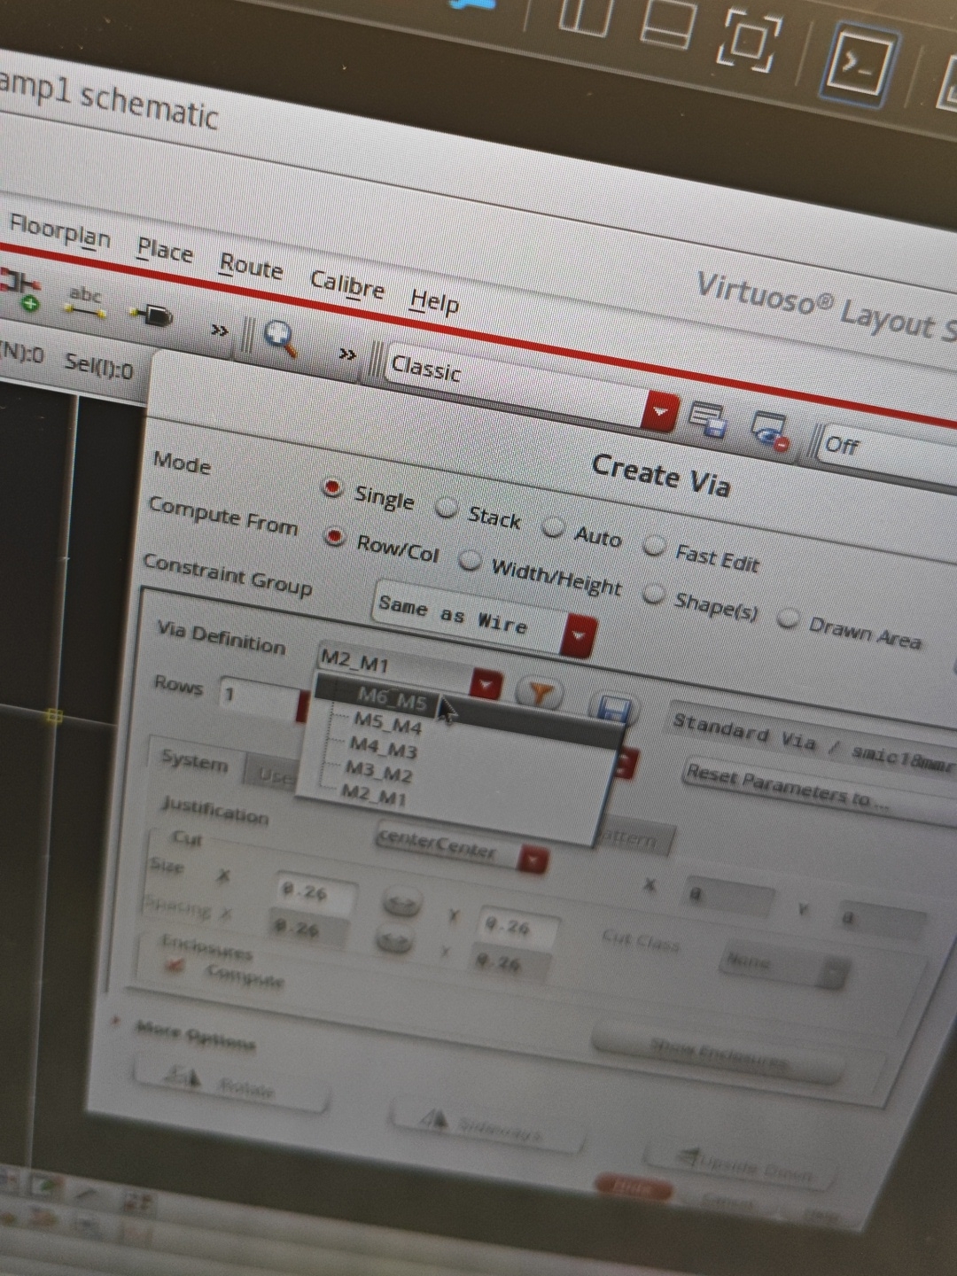Expand the toolbar overflow chevrons before magnifier

(219, 331)
